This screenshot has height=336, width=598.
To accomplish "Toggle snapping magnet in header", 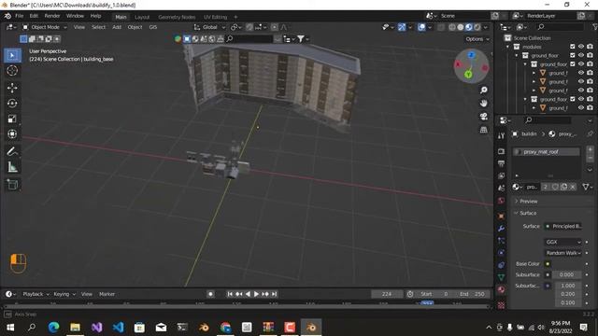I will point(249,27).
